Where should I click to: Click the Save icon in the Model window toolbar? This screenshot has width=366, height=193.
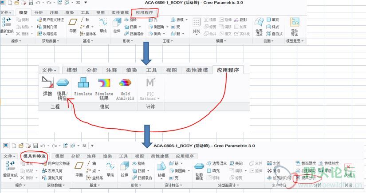click(x=31, y=3)
